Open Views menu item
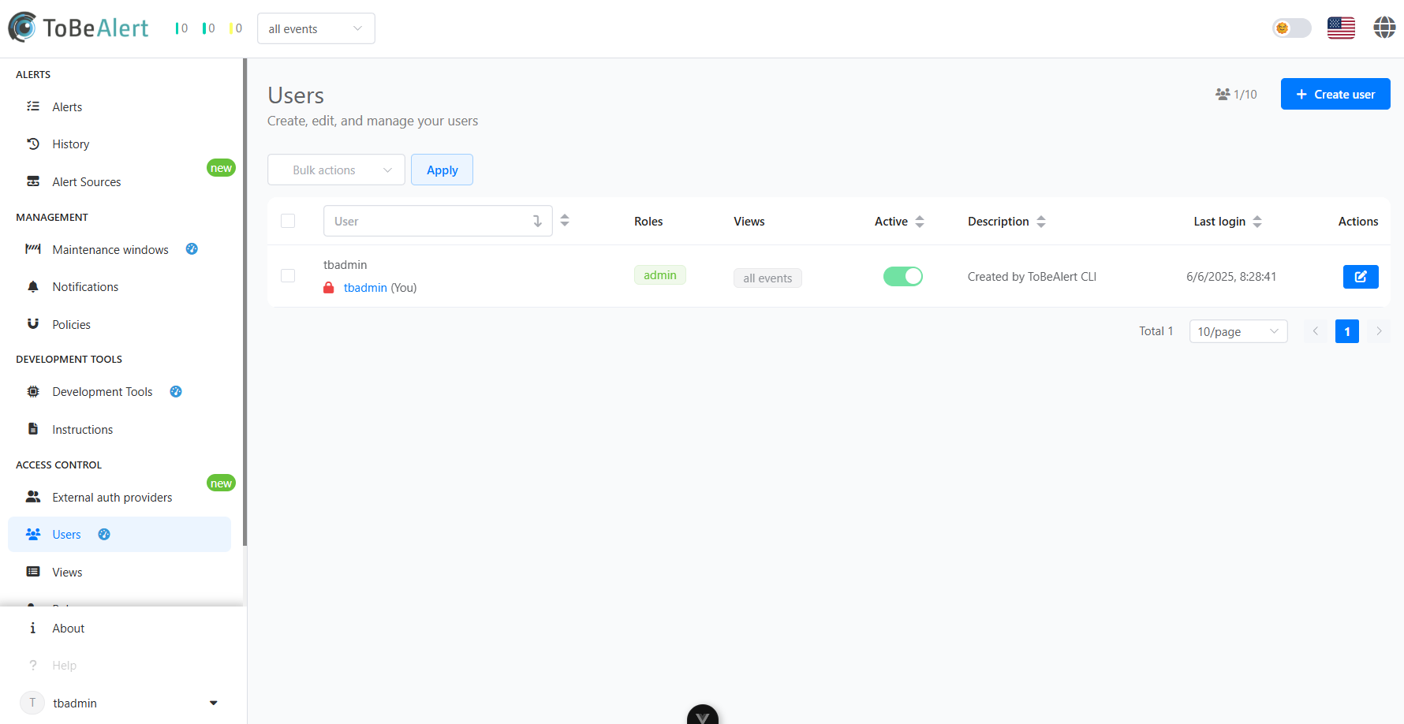The image size is (1404, 724). point(119,572)
